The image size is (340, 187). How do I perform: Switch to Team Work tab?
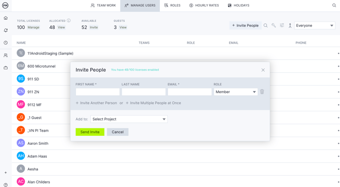click(x=103, y=6)
